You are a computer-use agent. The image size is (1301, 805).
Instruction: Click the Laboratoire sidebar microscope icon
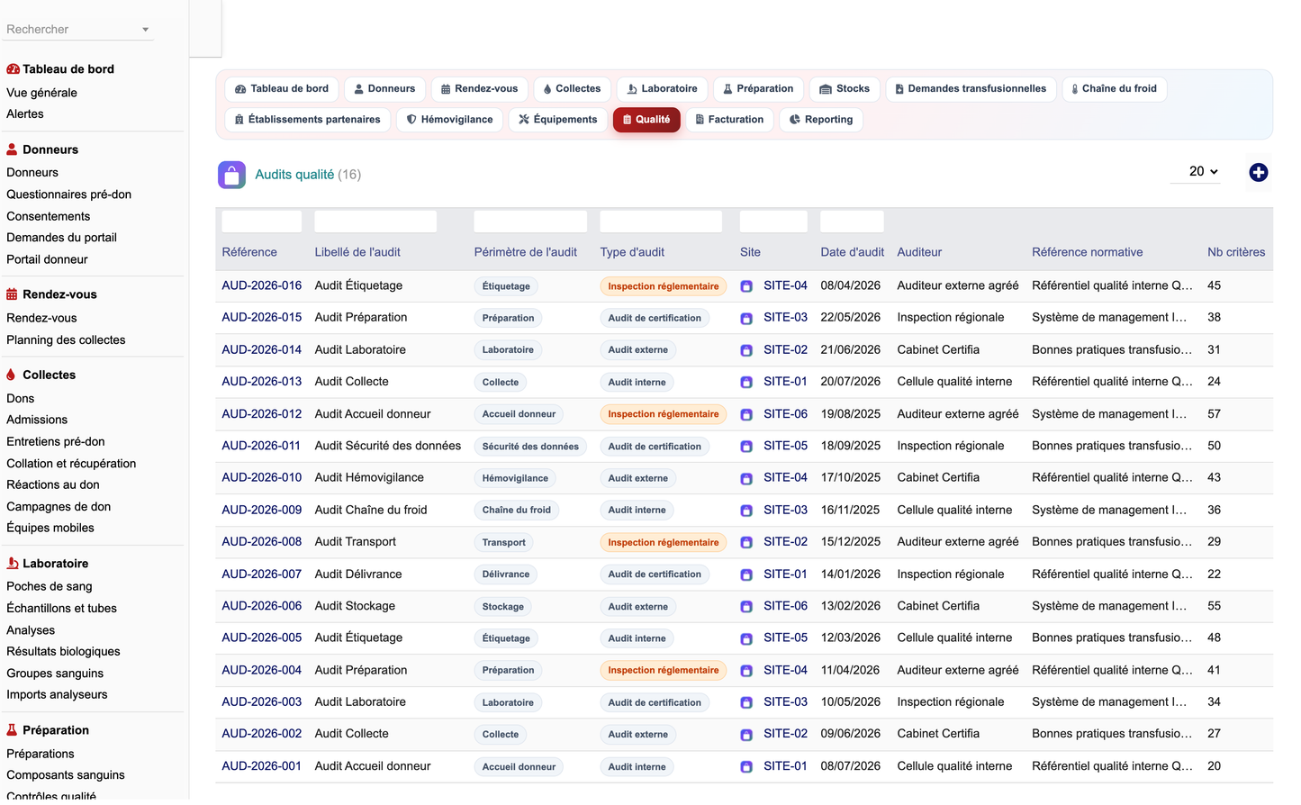[13, 564]
